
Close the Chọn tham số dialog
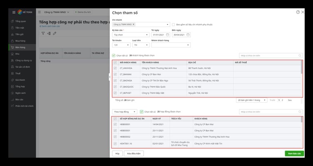[x=303, y=12]
